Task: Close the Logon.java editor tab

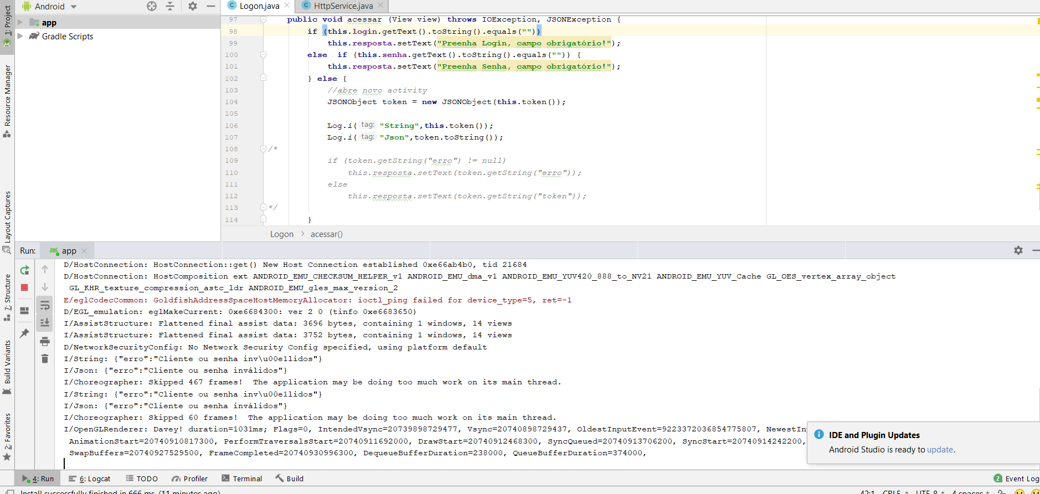Action: point(287,6)
